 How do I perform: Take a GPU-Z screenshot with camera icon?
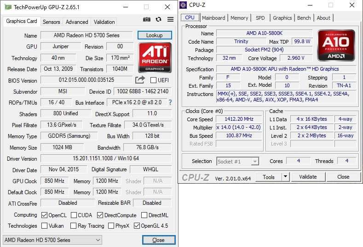[147, 19]
